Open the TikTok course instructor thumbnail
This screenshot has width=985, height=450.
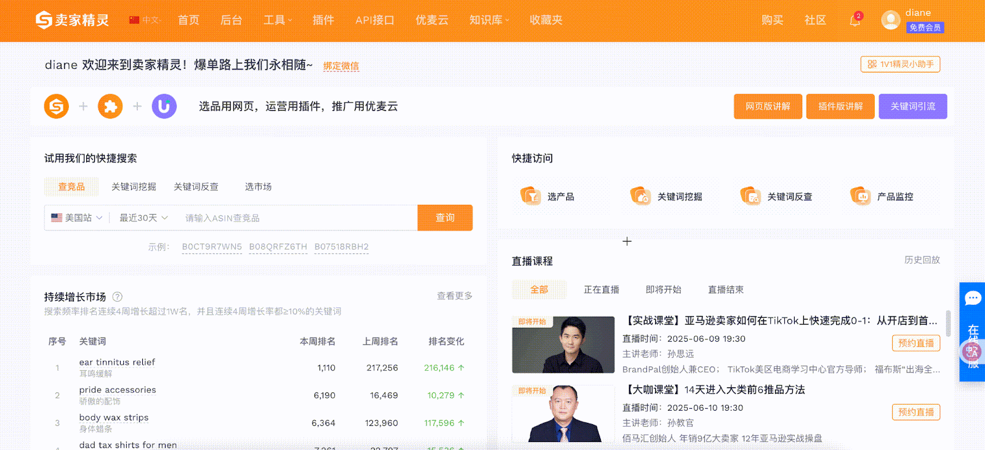click(x=563, y=345)
